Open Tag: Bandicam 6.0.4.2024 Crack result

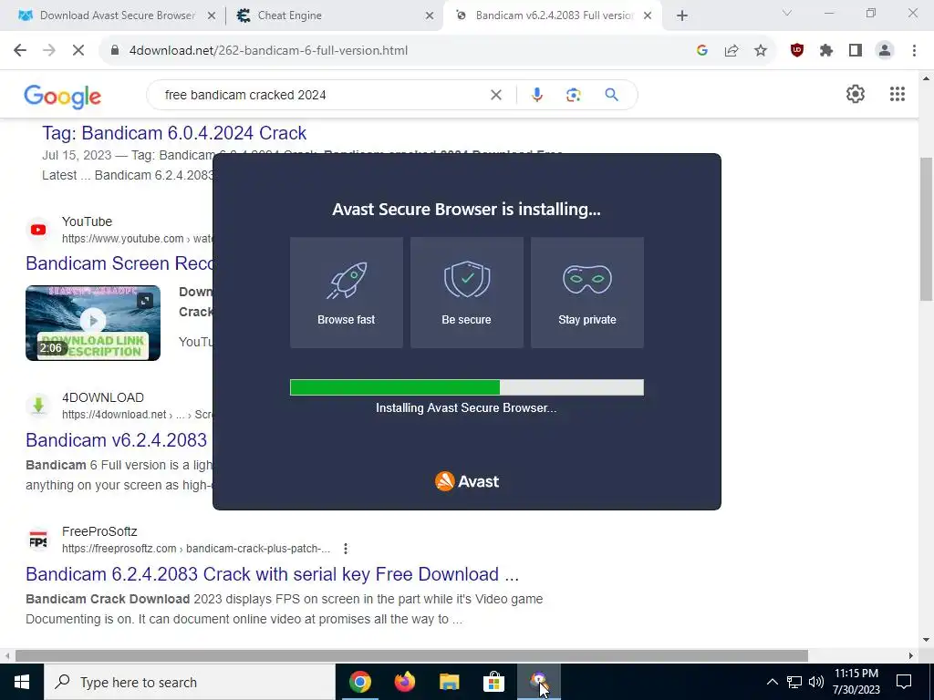[174, 133]
